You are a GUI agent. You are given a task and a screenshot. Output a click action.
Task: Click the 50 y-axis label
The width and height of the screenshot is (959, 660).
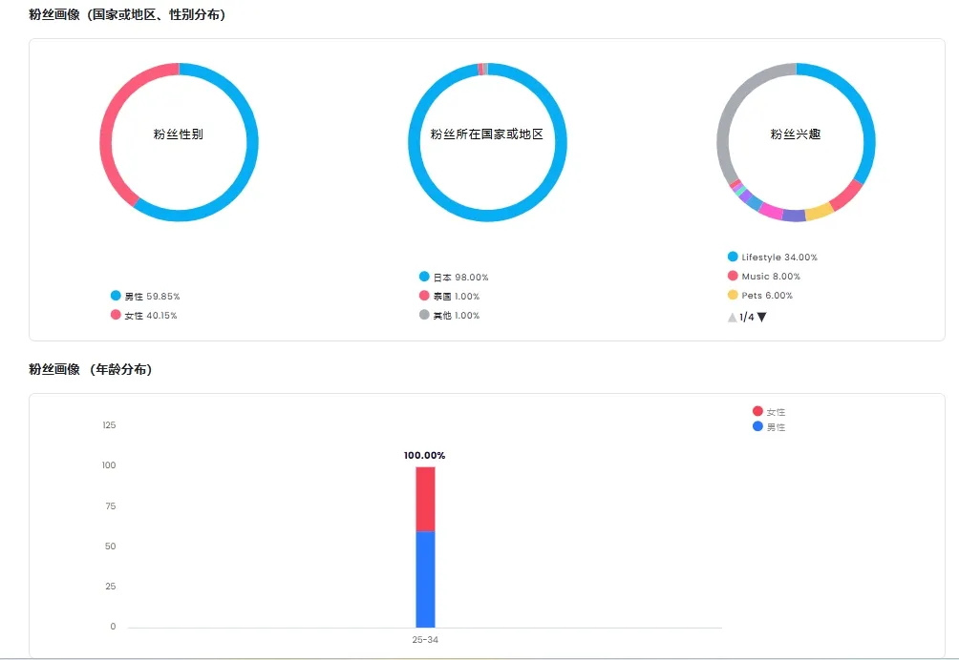click(110, 546)
